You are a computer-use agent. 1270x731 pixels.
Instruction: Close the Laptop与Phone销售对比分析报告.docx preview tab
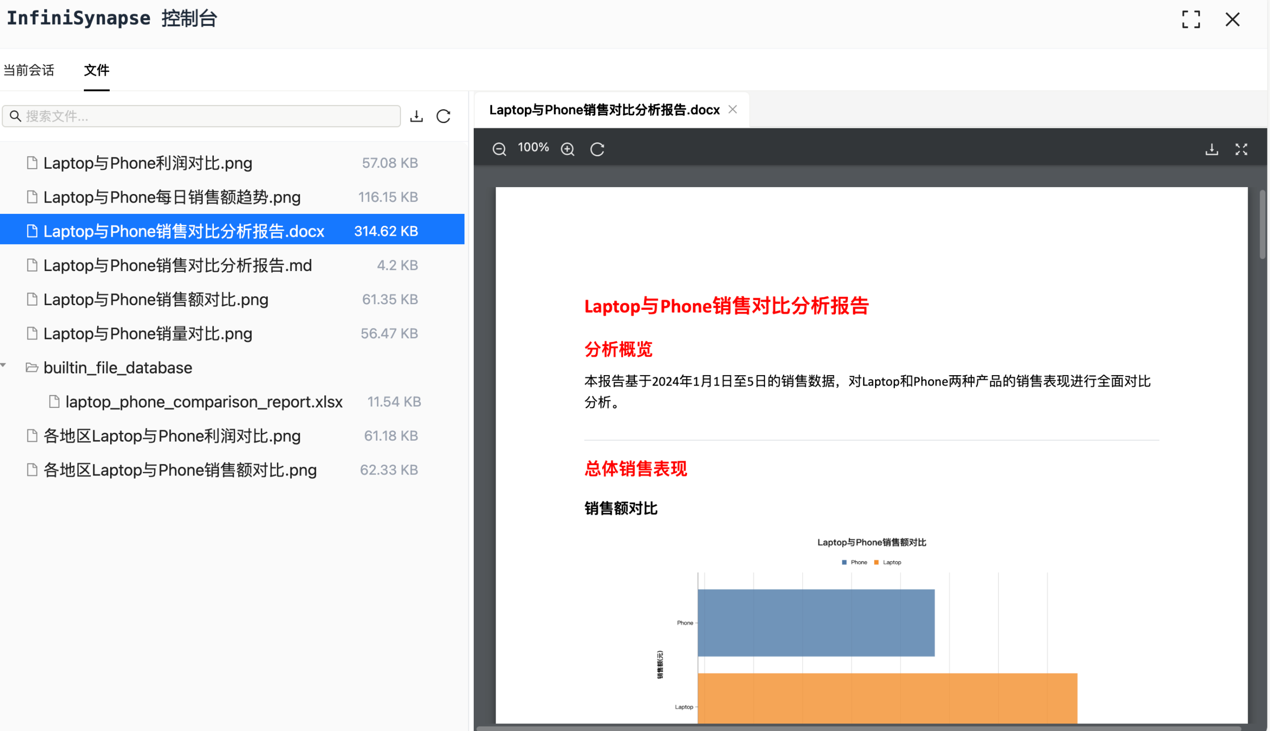(732, 109)
